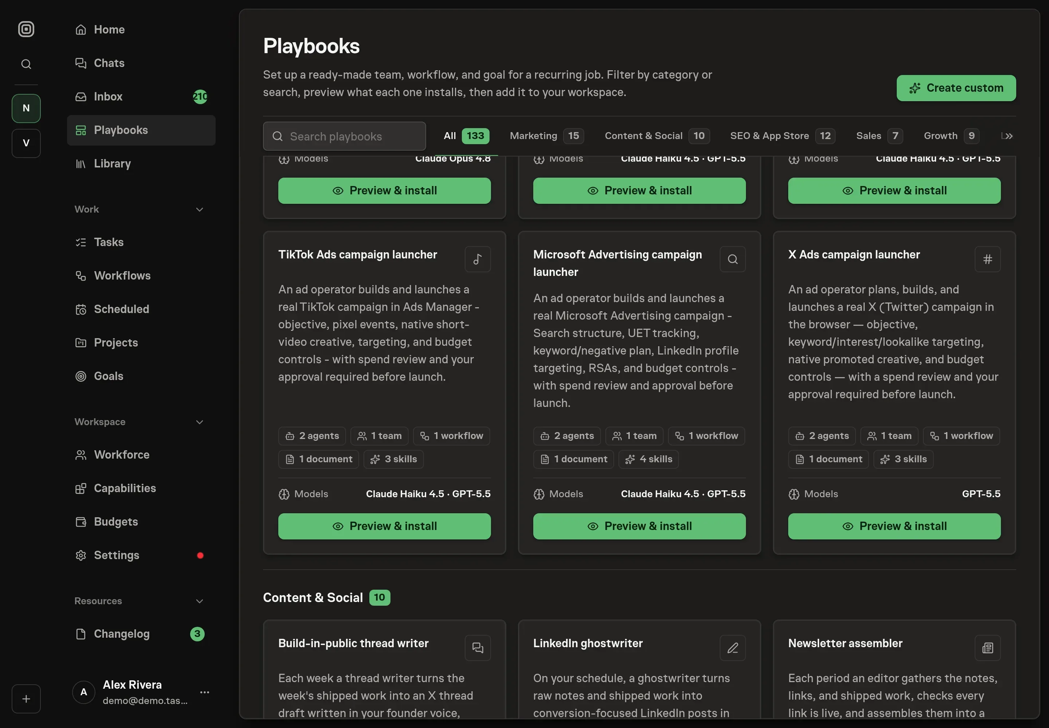Select the All category tab
Image resolution: width=1049 pixels, height=728 pixels.
coord(466,136)
